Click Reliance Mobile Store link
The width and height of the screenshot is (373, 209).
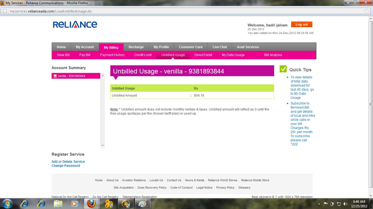click(255, 180)
